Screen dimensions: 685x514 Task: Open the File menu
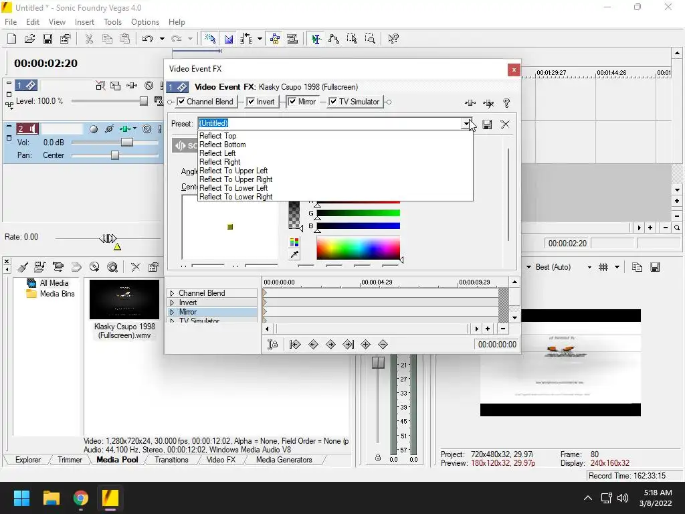coord(11,22)
